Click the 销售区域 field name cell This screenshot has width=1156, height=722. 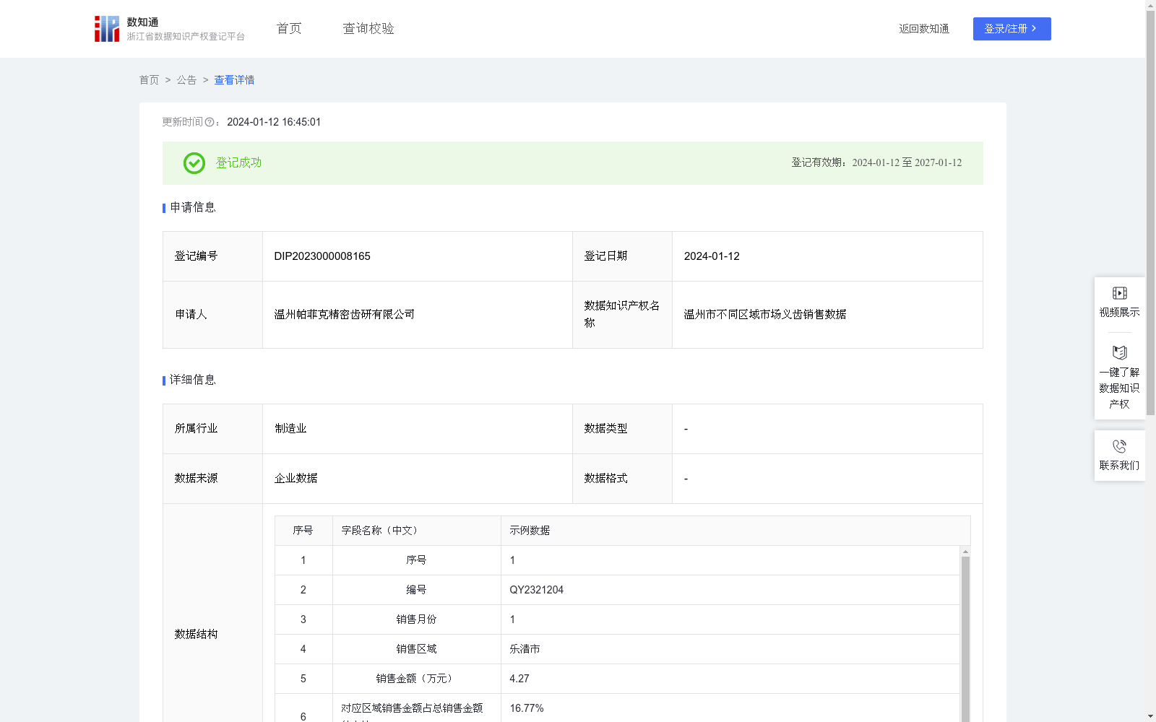tap(417, 649)
